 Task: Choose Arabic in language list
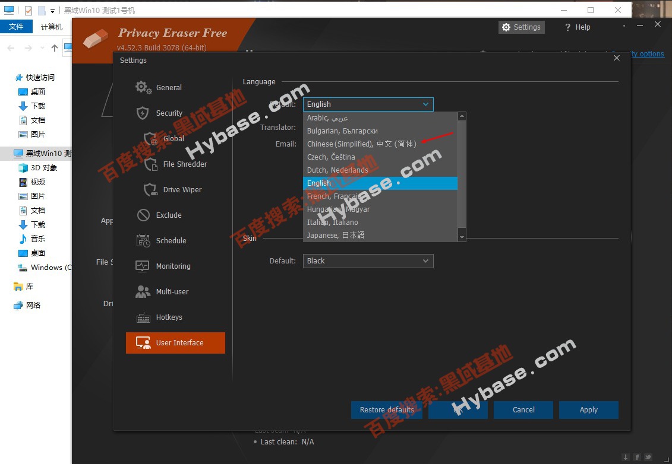[x=380, y=118]
